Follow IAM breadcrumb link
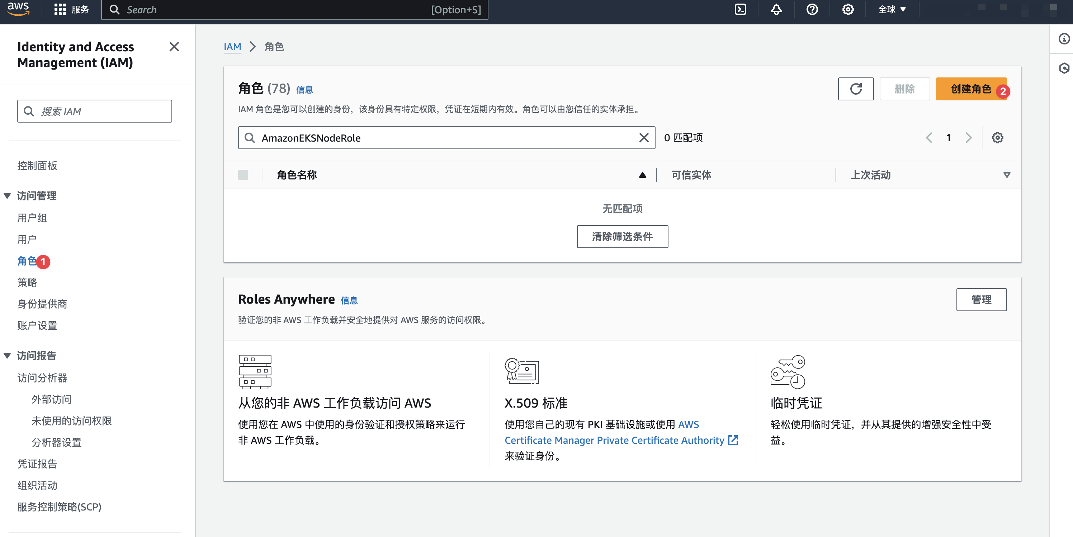Screen dimensions: 1073x537 point(232,47)
